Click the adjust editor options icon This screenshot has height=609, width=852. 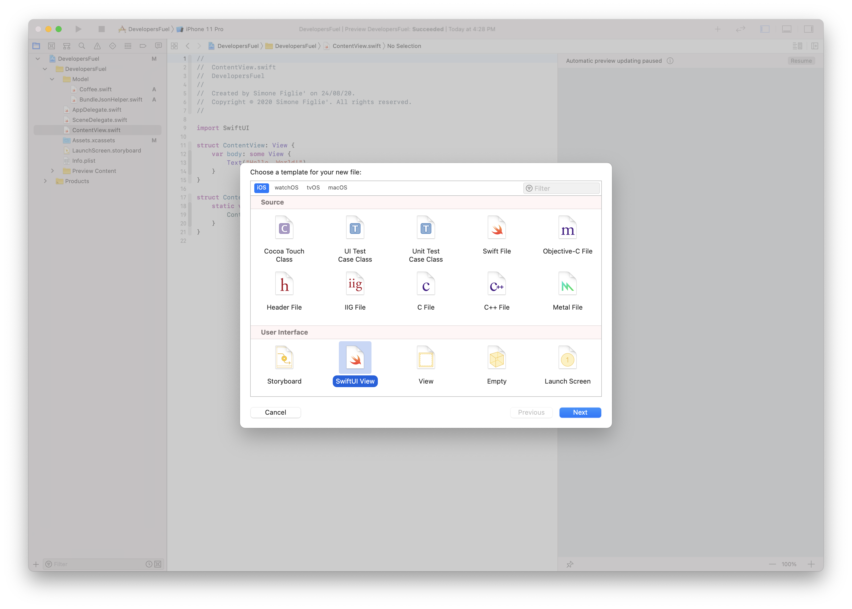tap(797, 46)
